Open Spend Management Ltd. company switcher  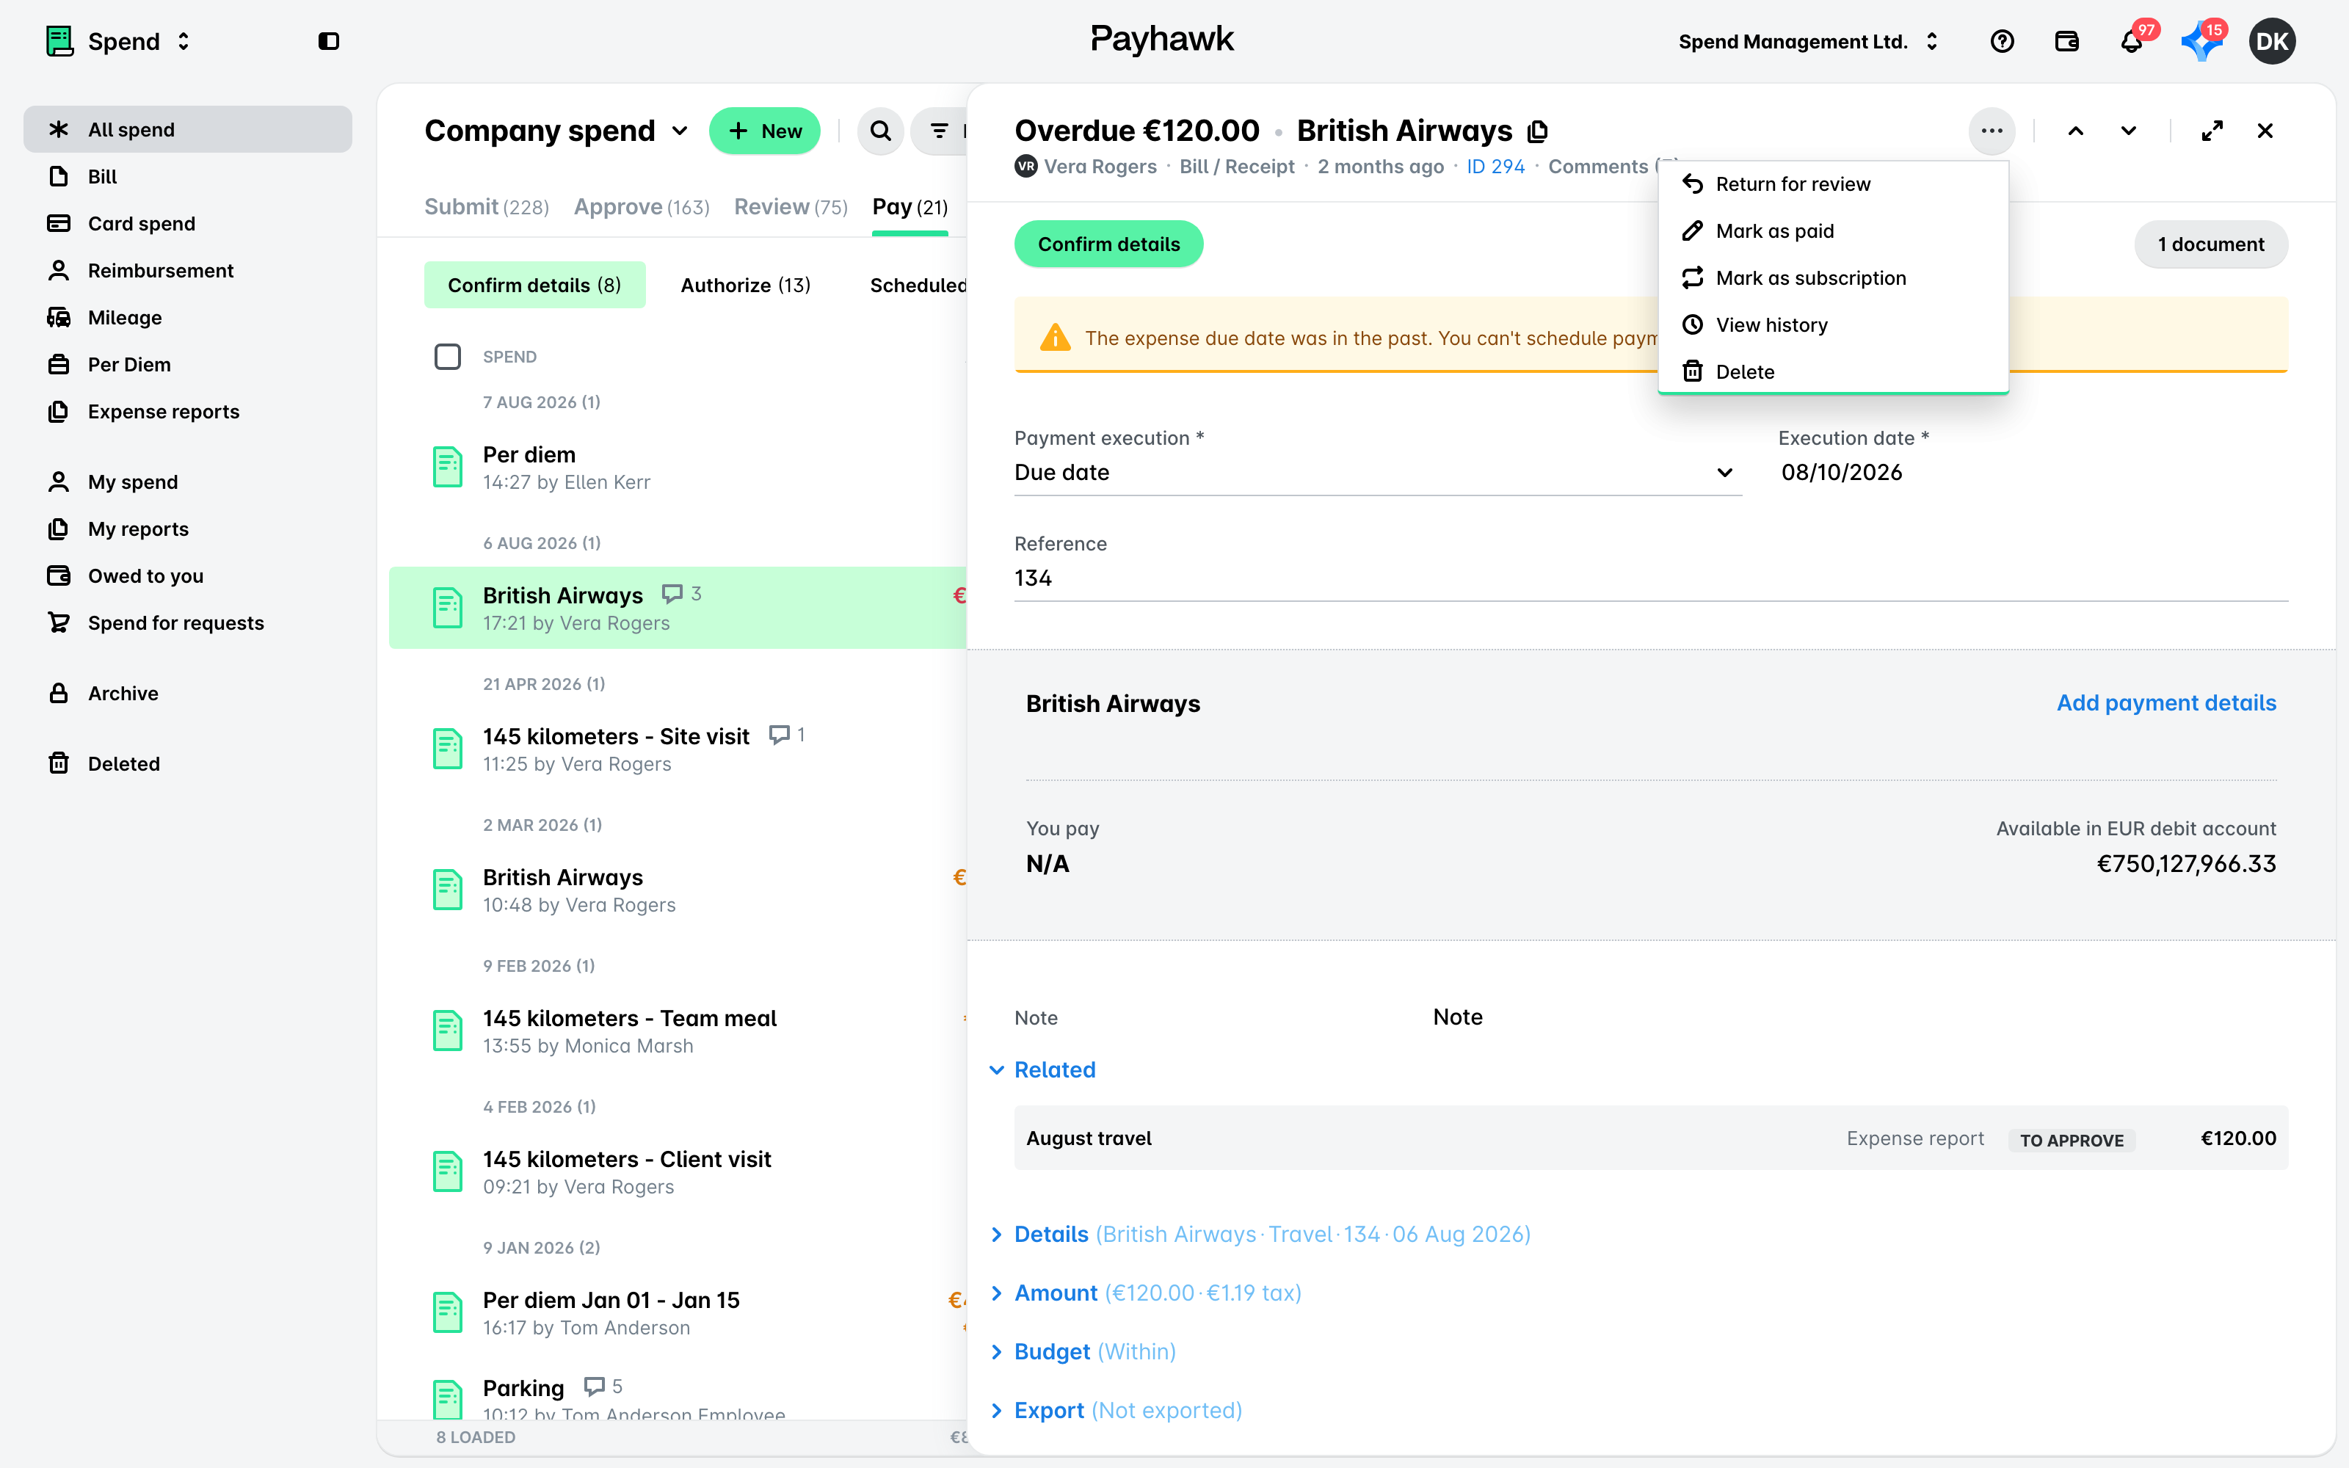1808,41
